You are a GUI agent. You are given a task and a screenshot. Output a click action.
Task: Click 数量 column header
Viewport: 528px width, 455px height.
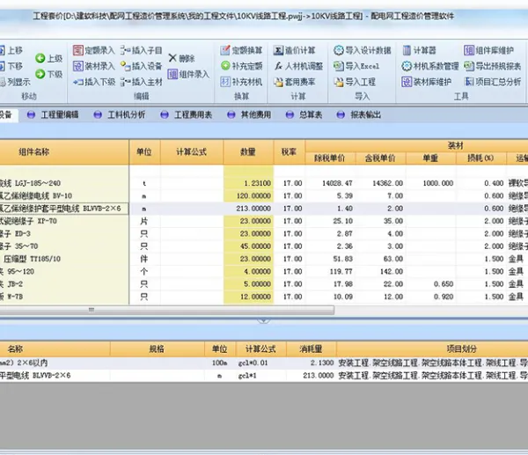[x=248, y=152]
